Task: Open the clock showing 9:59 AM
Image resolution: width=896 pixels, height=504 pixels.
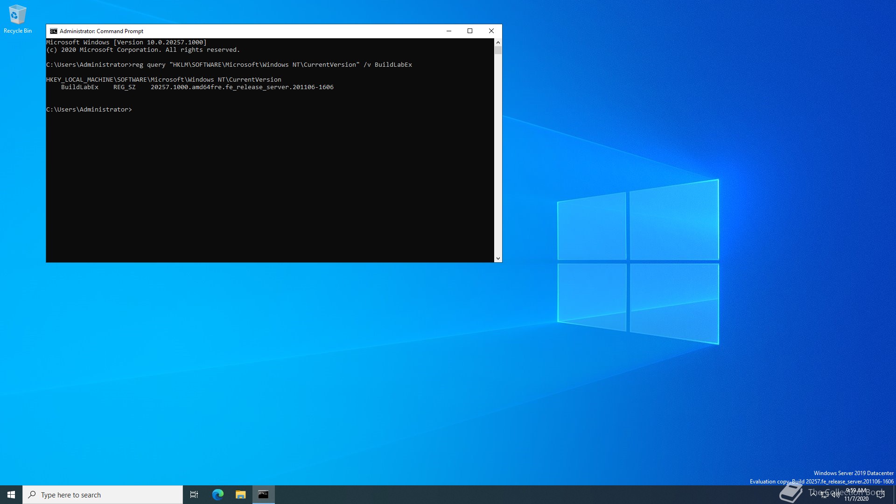Action: point(856,495)
